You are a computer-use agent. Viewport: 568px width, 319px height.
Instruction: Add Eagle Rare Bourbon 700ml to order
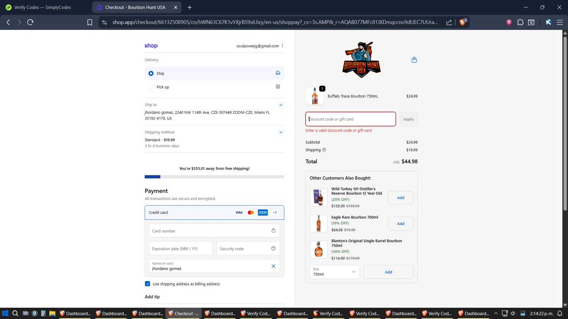point(401,224)
